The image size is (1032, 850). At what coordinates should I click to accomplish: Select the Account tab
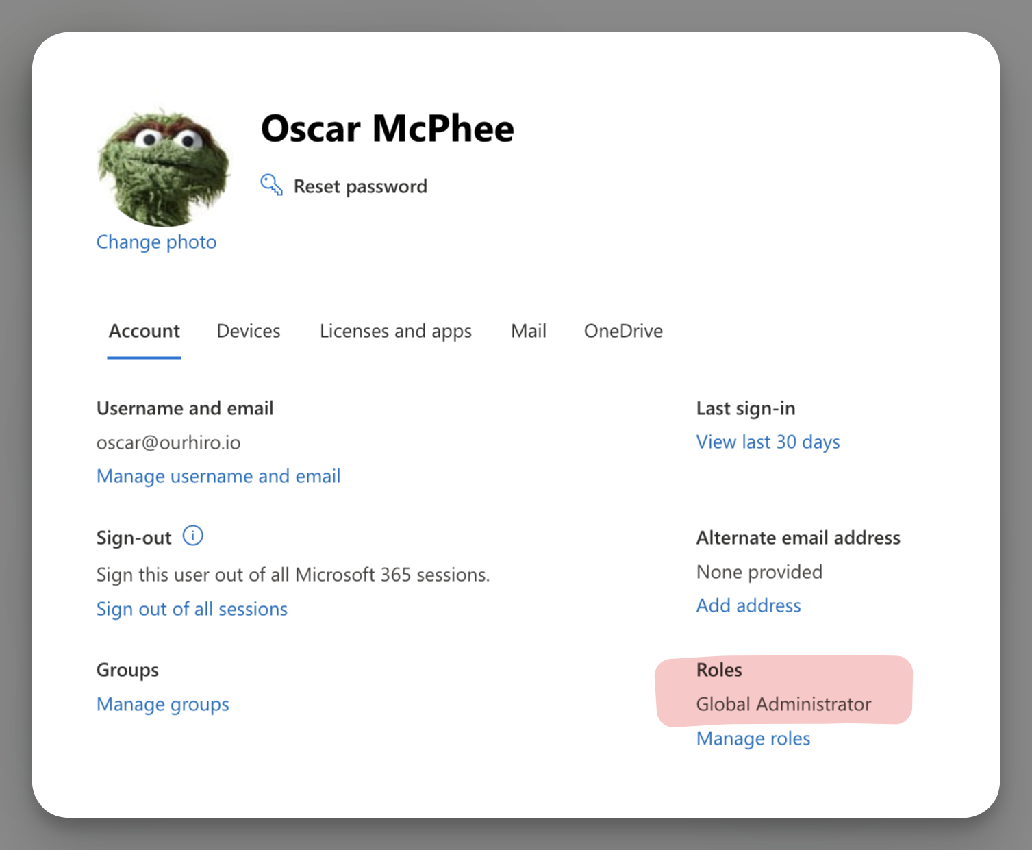144,332
